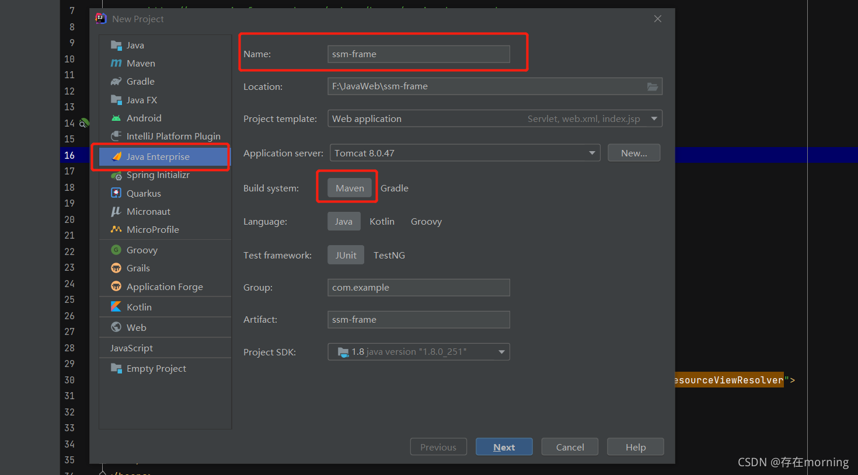Viewport: 858px width, 475px height.
Task: Browse for location with the folder icon
Action: pos(653,86)
